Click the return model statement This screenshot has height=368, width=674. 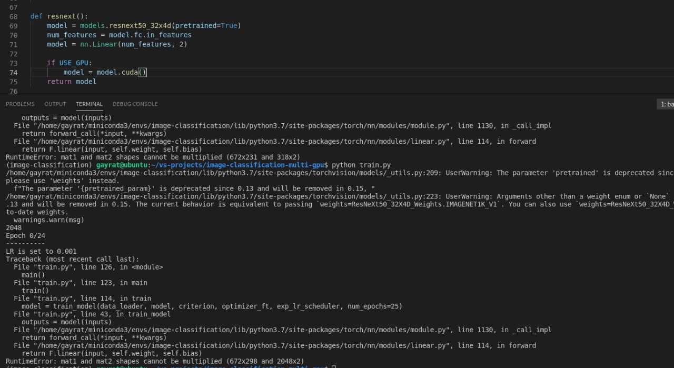pos(72,82)
